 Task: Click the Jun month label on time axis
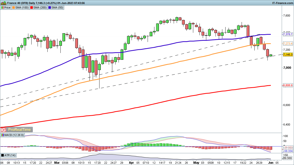pos(270,163)
